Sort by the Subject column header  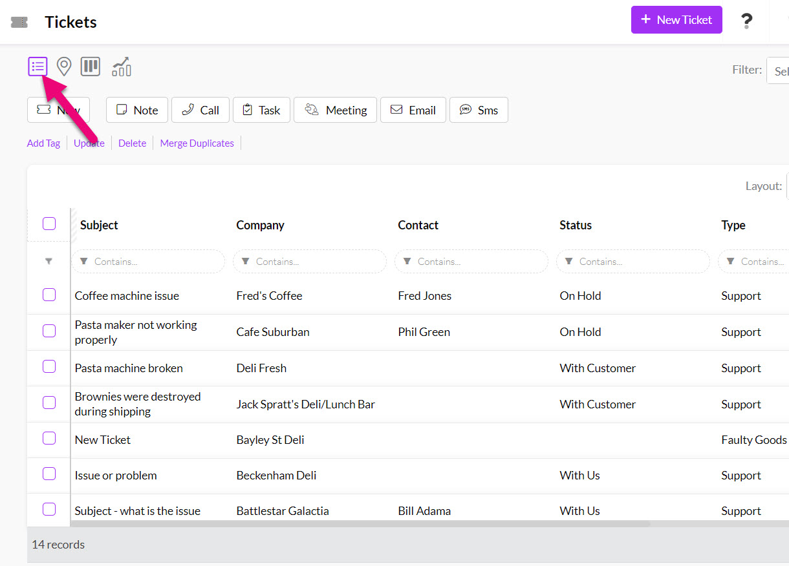point(99,225)
